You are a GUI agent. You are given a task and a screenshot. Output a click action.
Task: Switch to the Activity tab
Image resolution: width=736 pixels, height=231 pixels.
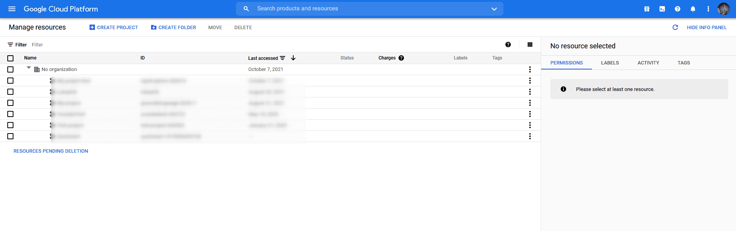coord(648,63)
